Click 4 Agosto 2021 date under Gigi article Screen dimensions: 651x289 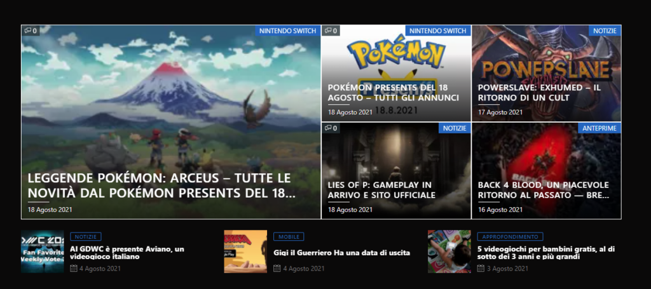[304, 269]
